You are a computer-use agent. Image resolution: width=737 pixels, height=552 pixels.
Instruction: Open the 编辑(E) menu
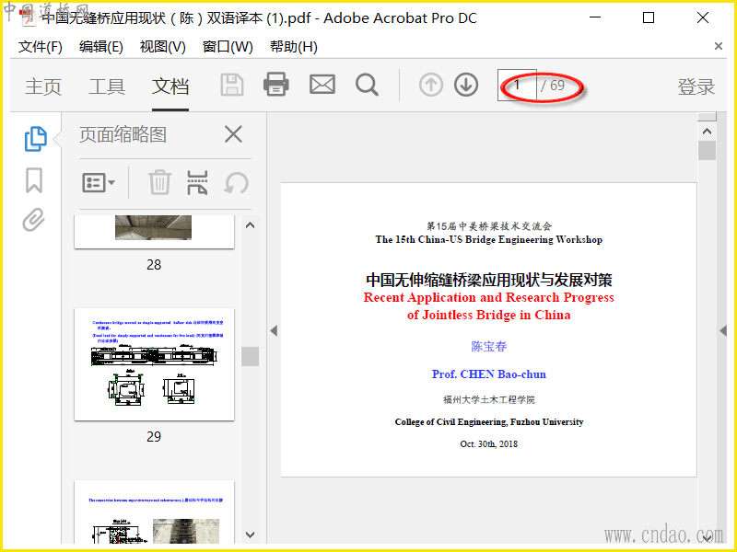101,47
